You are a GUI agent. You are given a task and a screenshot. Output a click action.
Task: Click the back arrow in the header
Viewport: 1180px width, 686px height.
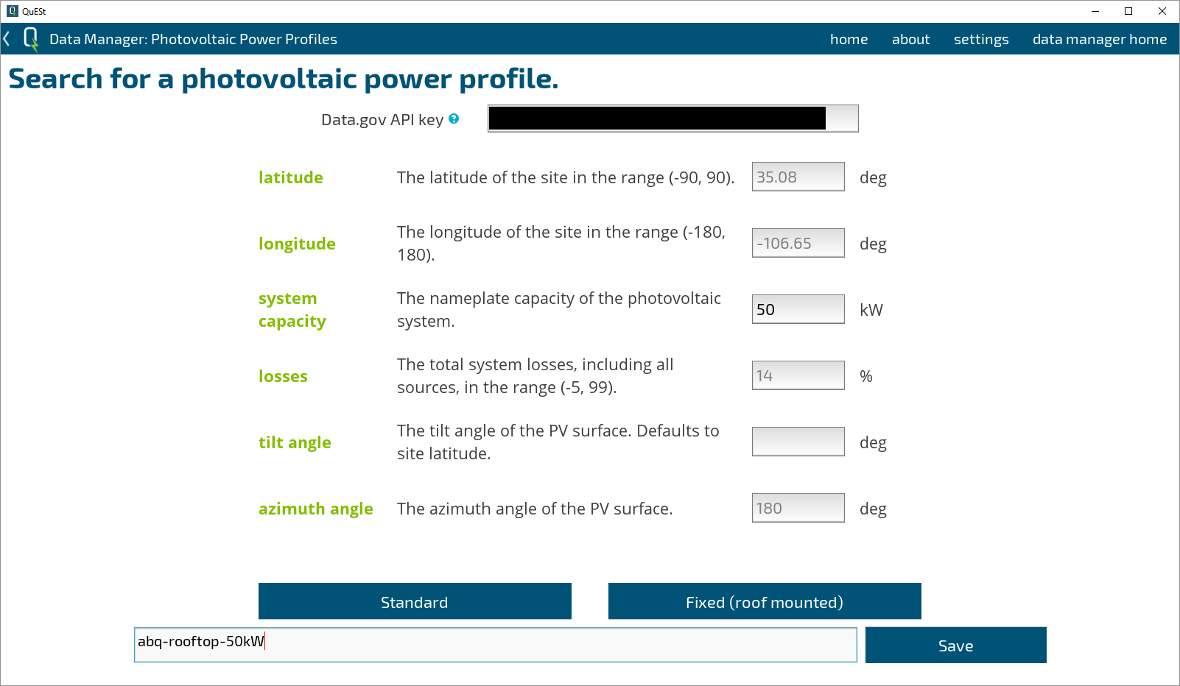point(7,39)
